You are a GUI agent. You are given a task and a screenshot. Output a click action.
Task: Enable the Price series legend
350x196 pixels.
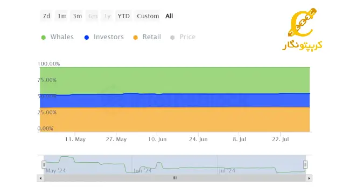(183, 37)
